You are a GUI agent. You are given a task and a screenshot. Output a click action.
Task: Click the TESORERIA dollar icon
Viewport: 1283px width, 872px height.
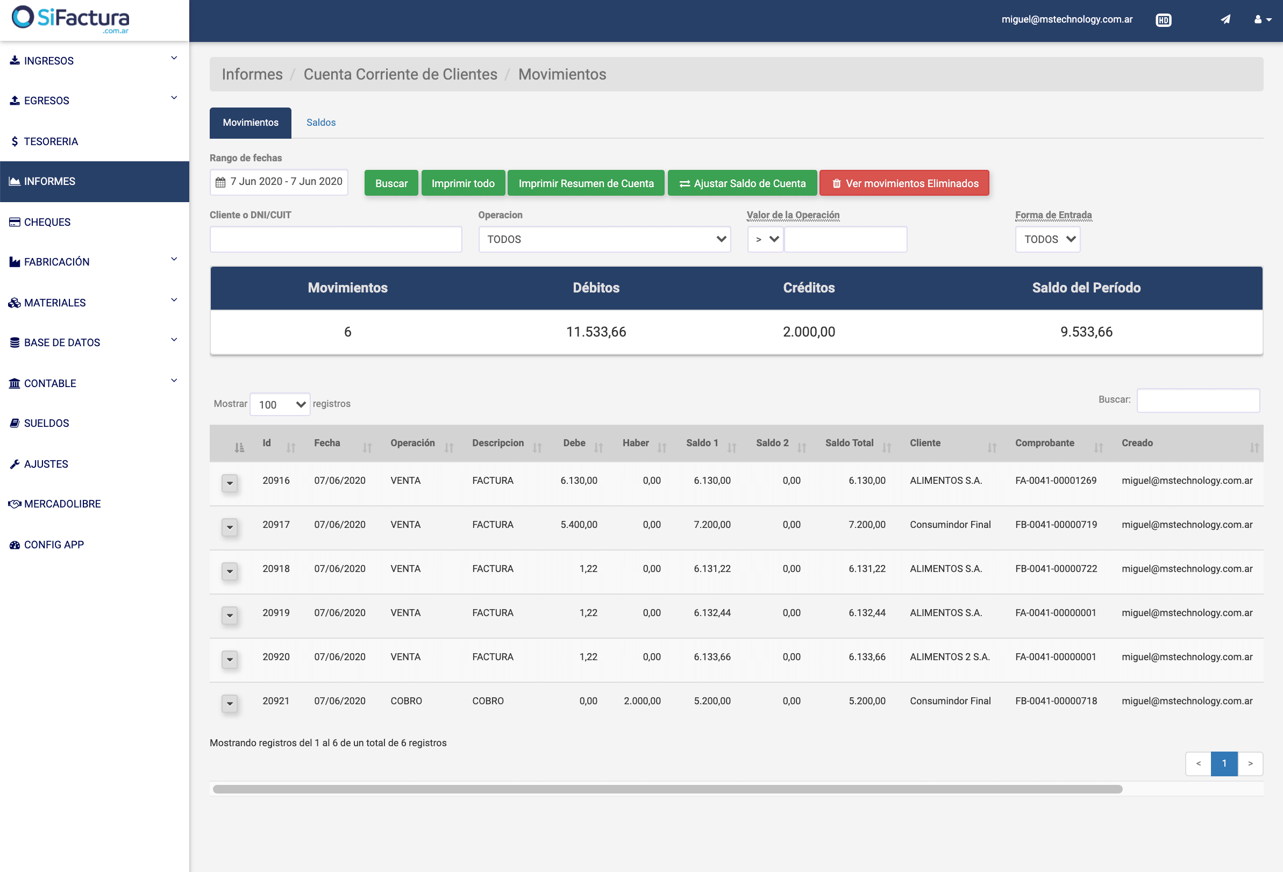15,141
